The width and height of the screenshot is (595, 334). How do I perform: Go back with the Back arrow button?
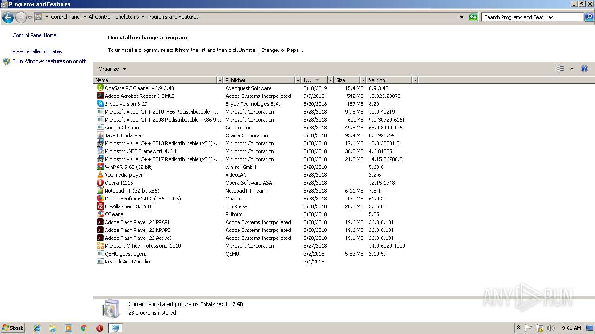tap(8, 18)
